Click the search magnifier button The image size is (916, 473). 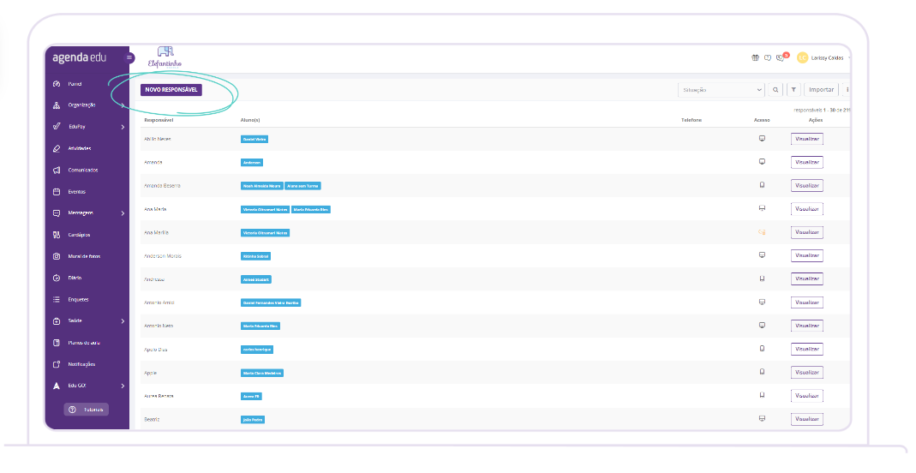[x=775, y=90]
